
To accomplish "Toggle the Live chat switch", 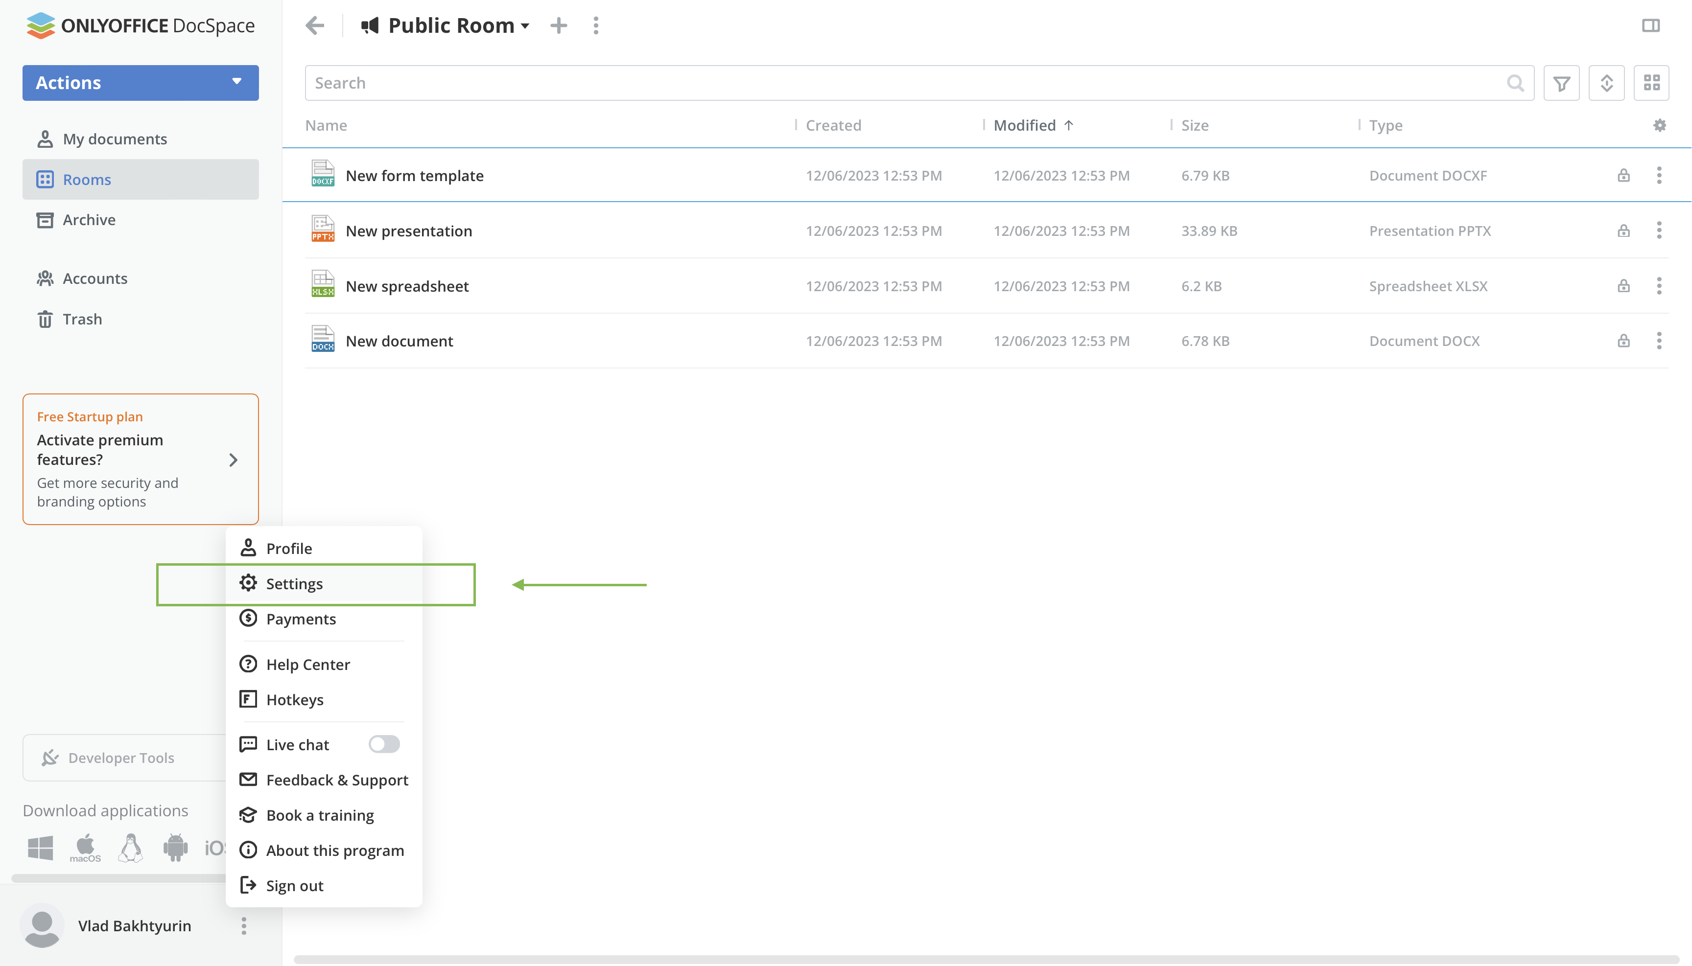I will (384, 744).
